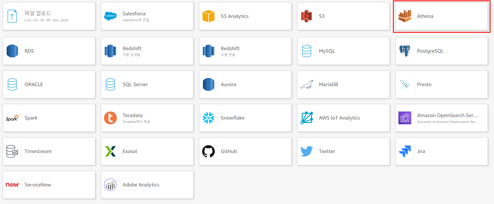Image resolution: width=494 pixels, height=204 pixels.
Task: Click the red S3 bucket icon
Action: click(307, 16)
